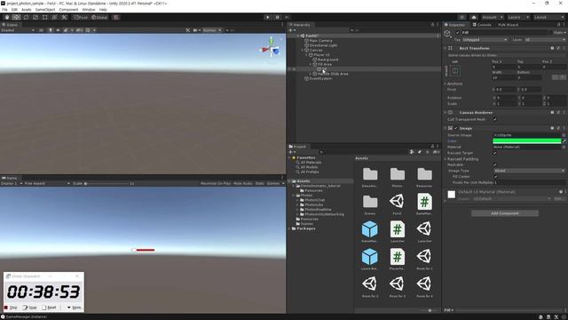Click the Scenes folder in the asset grid
Viewport: 568px width, 320px height.
(370, 204)
